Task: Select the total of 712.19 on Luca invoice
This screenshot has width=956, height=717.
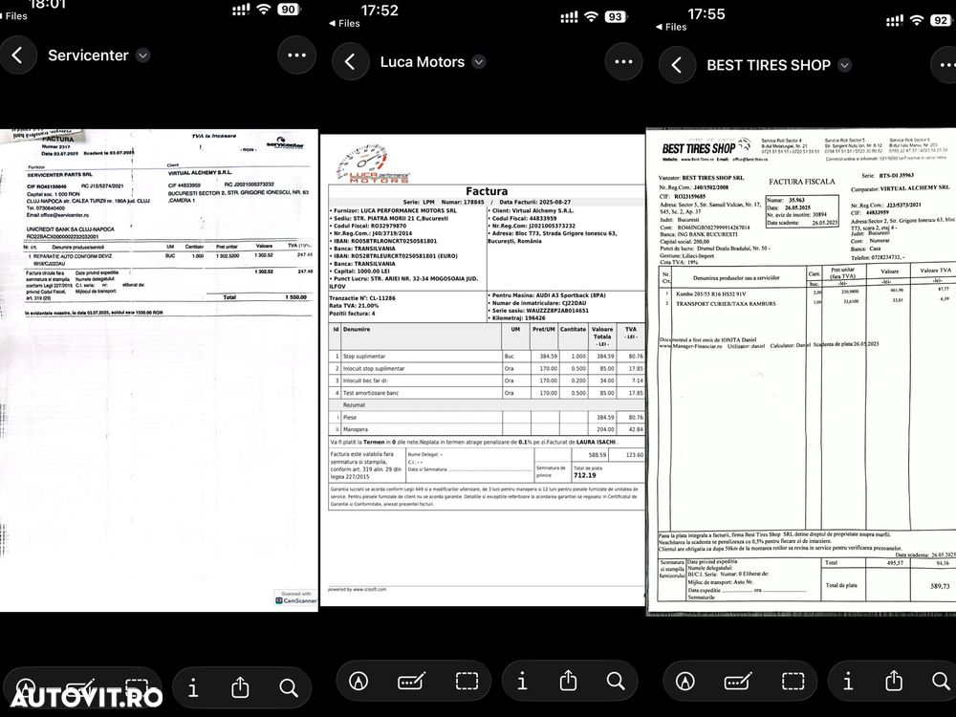Action: (x=585, y=475)
